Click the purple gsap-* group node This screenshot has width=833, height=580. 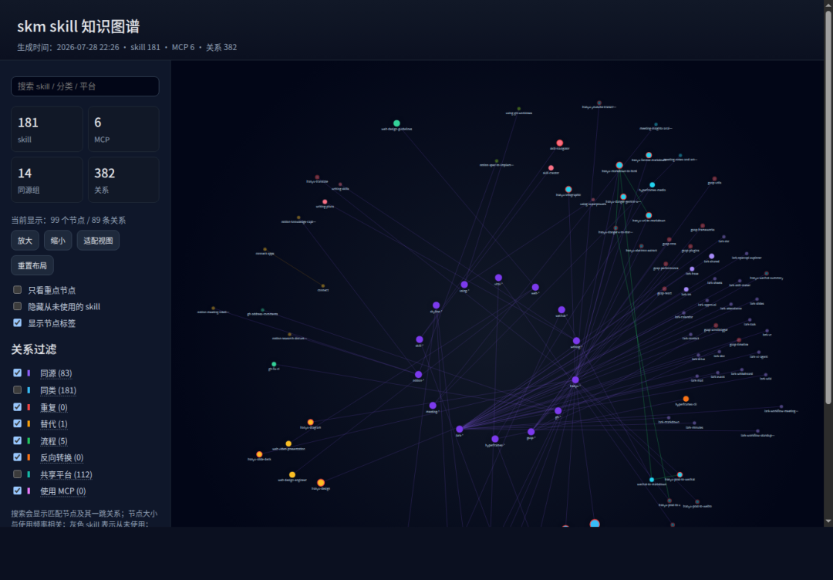pos(531,432)
